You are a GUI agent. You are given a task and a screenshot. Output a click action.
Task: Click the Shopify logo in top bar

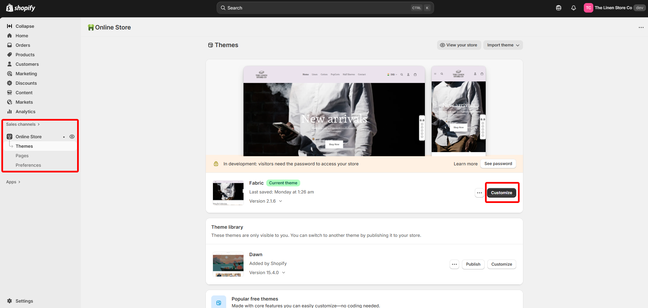pos(21,8)
